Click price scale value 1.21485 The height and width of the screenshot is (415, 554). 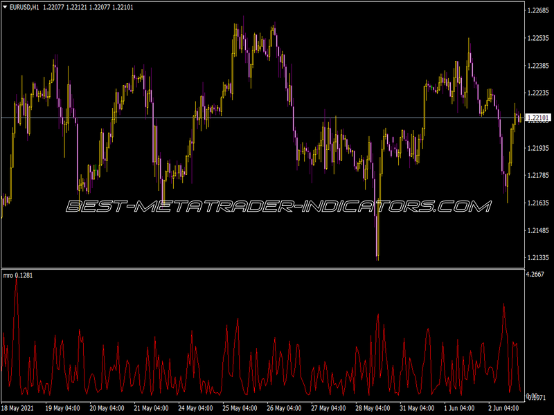coord(538,230)
